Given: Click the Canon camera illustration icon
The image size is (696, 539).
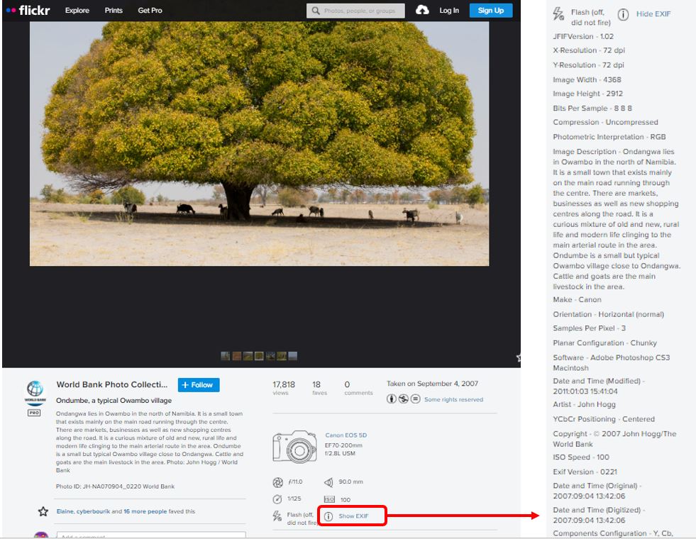Looking at the screenshot, I should 294,446.
